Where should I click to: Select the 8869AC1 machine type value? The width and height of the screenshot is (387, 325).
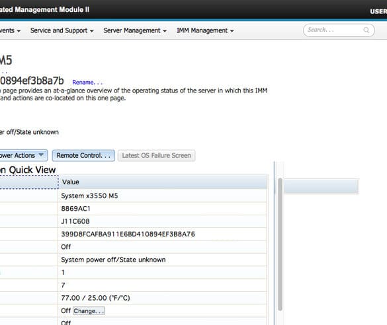pos(75,209)
